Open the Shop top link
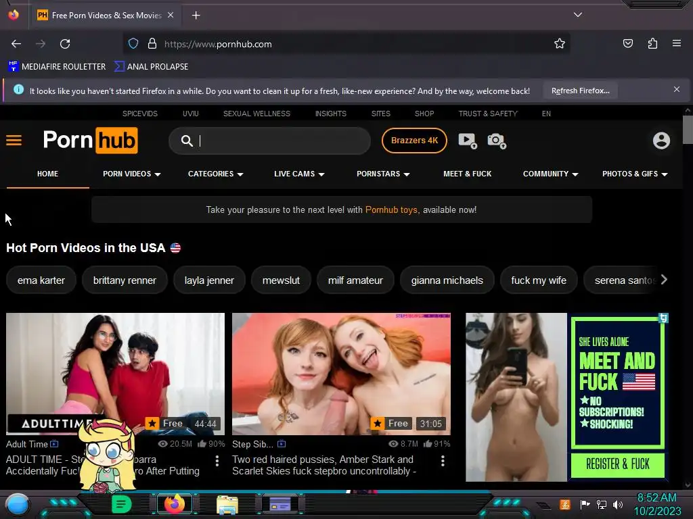The height and width of the screenshot is (519, 693). click(x=424, y=114)
